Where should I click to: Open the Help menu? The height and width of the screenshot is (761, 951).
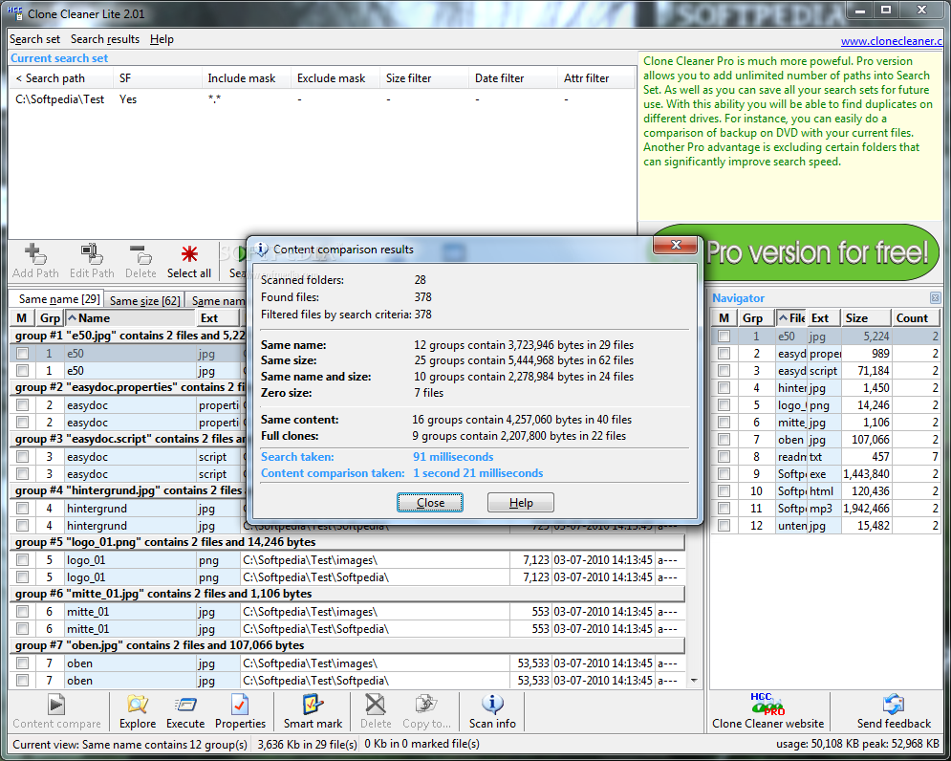tap(162, 39)
